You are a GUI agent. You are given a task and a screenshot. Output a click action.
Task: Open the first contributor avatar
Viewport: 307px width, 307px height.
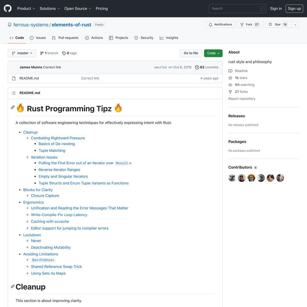point(232,178)
